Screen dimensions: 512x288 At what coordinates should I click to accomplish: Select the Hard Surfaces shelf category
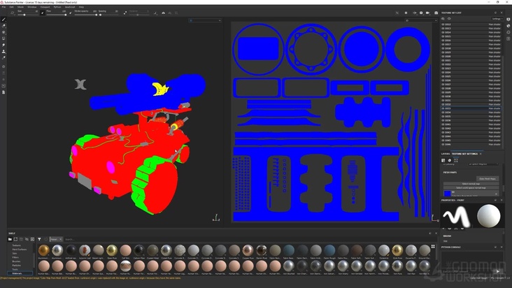20,249
